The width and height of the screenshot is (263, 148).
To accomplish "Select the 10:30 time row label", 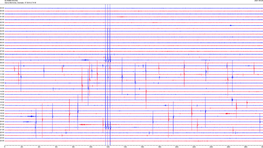I will [x=2, y=69].
